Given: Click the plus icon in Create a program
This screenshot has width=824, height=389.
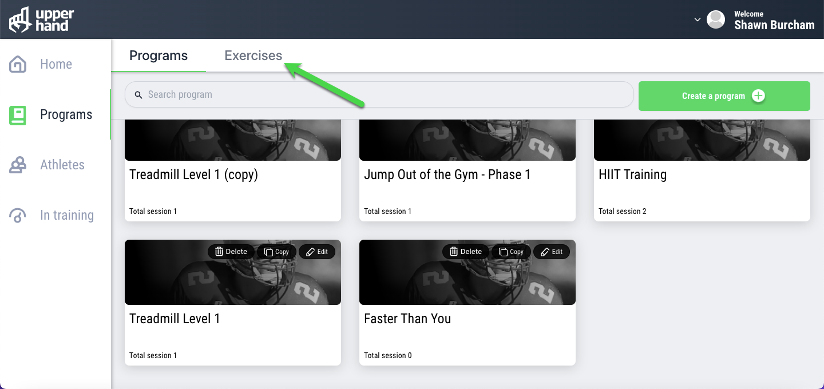Looking at the screenshot, I should click(x=758, y=96).
